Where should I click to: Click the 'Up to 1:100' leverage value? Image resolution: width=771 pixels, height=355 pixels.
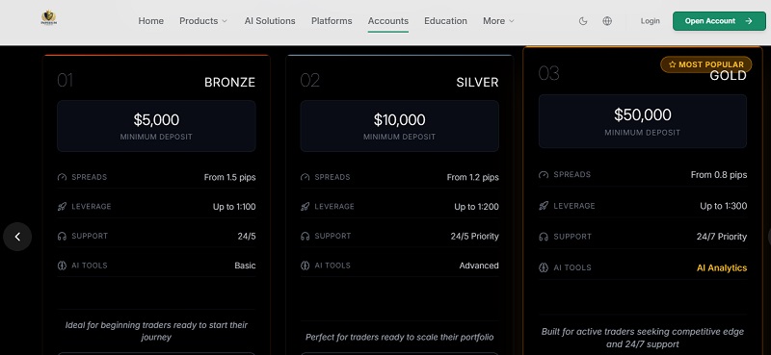pyautogui.click(x=234, y=207)
